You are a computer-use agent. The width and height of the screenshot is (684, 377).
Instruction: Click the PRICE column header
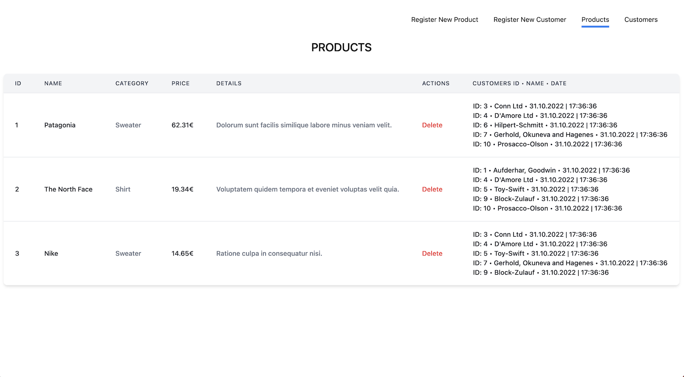[x=181, y=83]
